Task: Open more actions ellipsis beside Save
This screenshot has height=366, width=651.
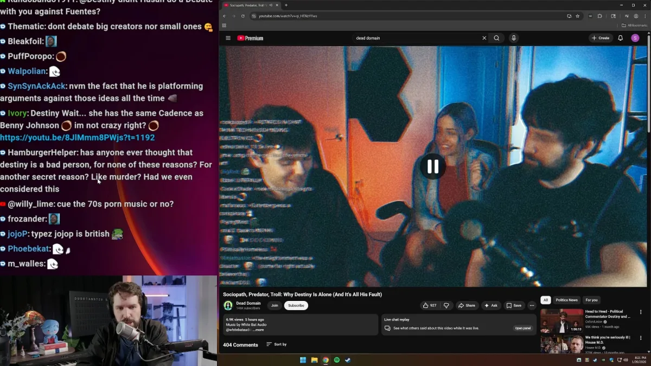Action: click(532, 305)
